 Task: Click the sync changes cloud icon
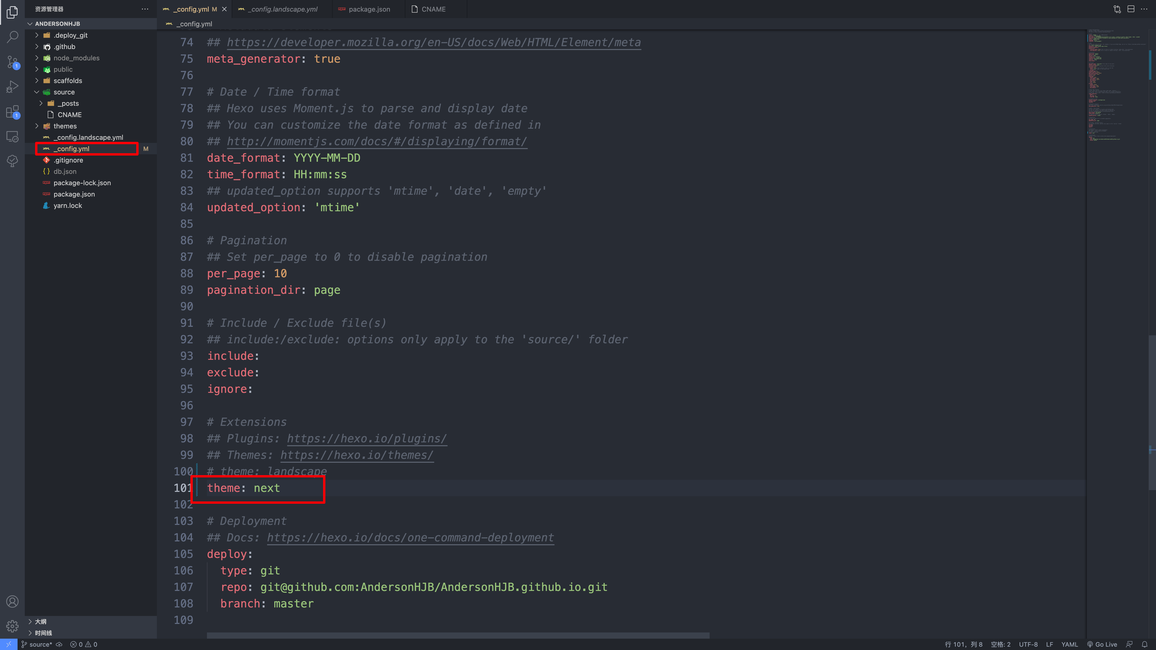coord(59,644)
